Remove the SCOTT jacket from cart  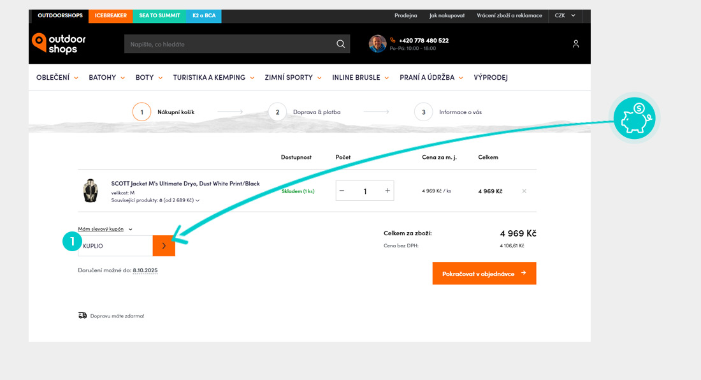[524, 191]
